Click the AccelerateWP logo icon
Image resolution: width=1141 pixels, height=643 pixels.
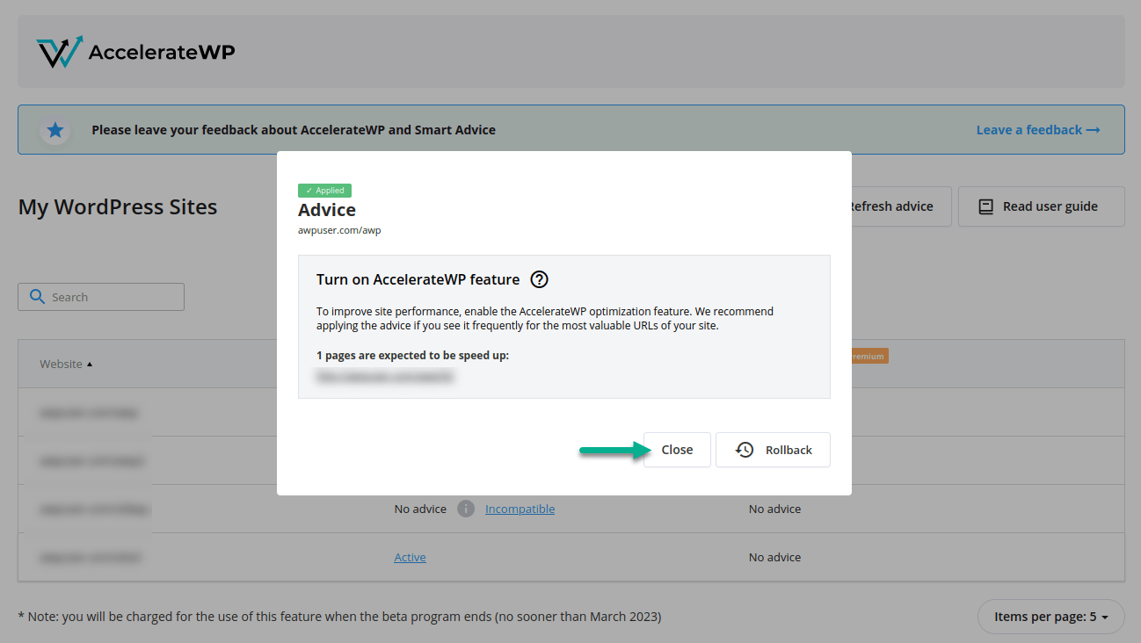58,52
